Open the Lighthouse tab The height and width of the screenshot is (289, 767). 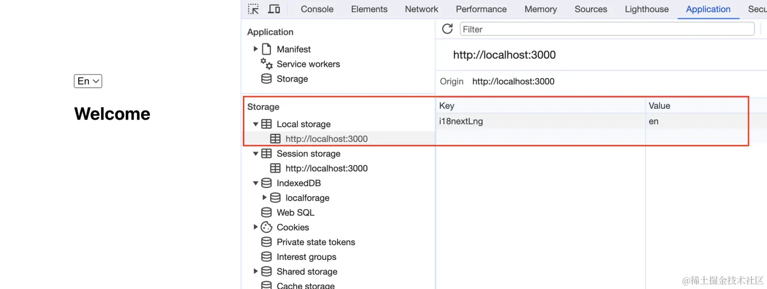[647, 9]
